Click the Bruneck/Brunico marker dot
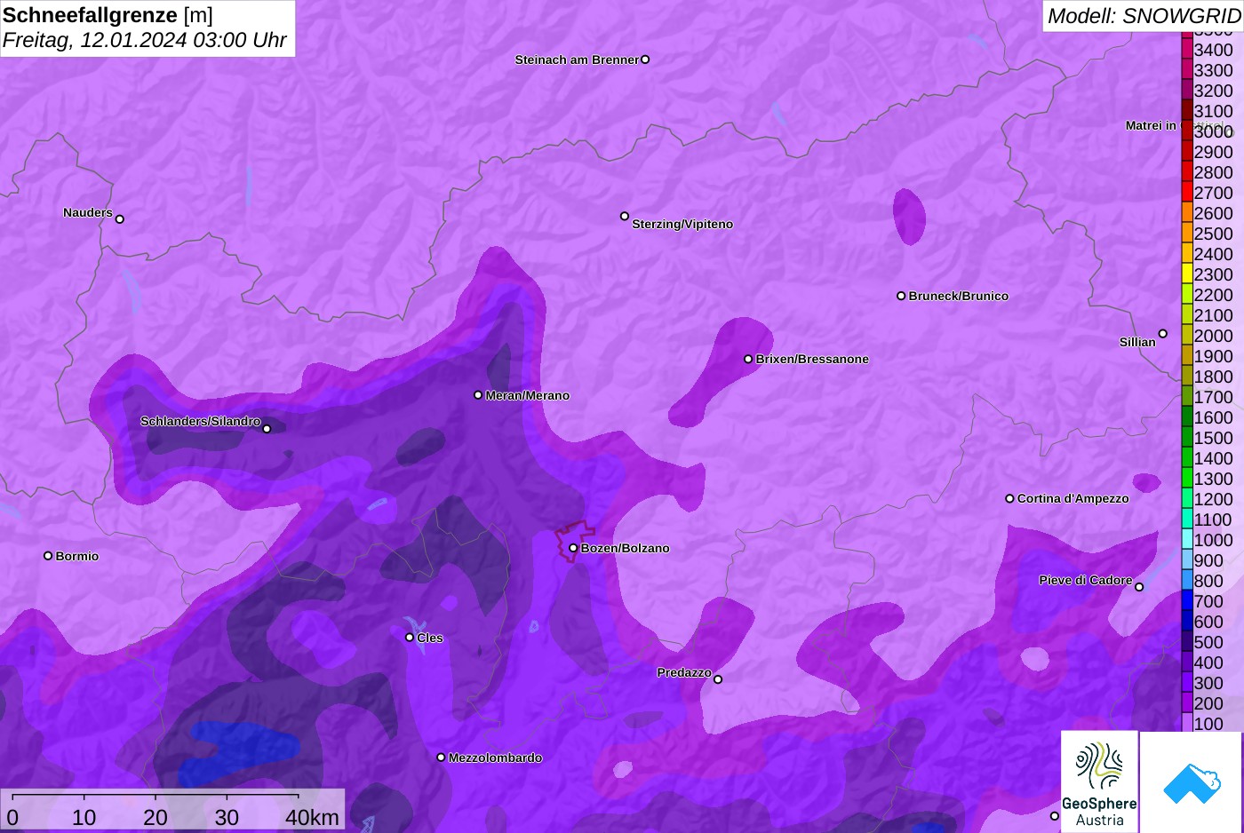 [x=901, y=296]
